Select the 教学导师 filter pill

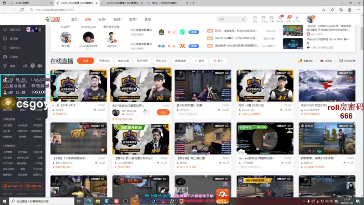point(142,61)
